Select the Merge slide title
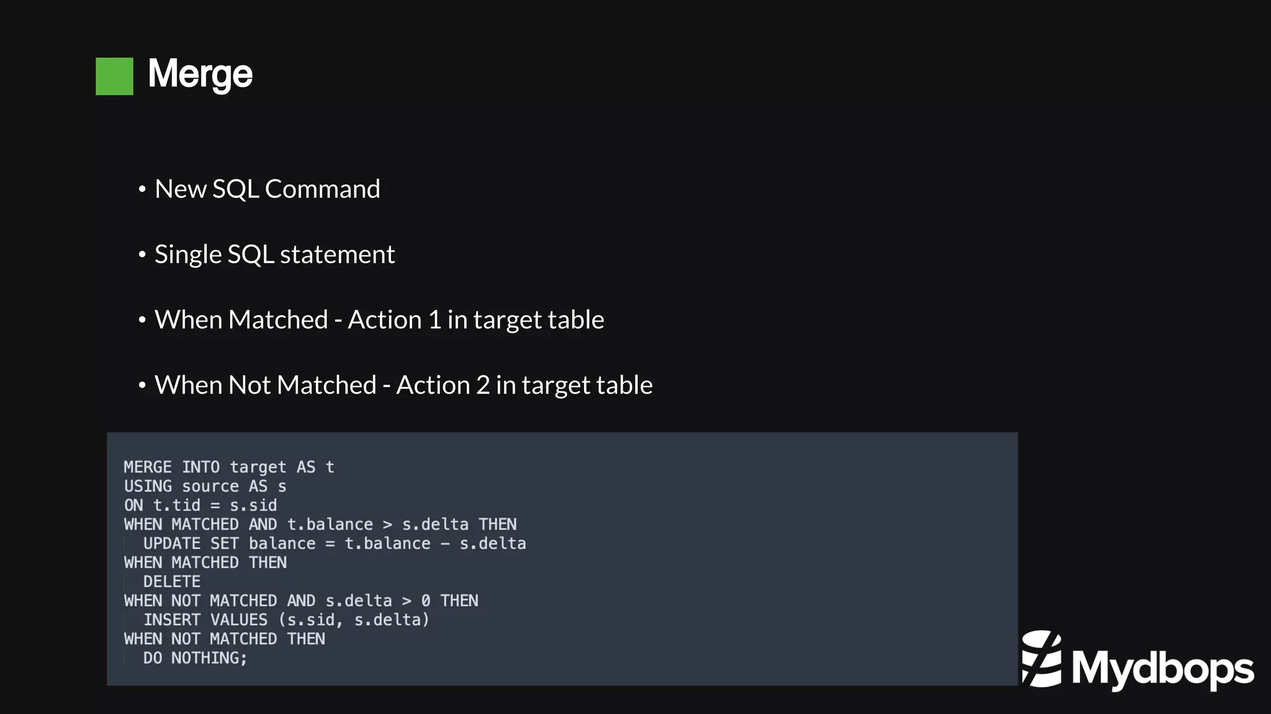The image size is (1271, 714). [x=200, y=74]
